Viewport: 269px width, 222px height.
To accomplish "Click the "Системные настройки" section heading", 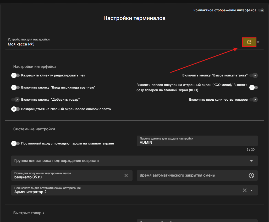I will pyautogui.click(x=34, y=129).
